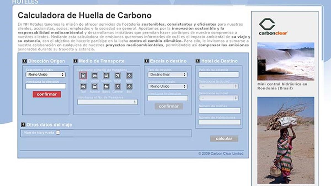
Task: Toggle the Viaje de ida y vuelta checkbox
Action: 58,133
